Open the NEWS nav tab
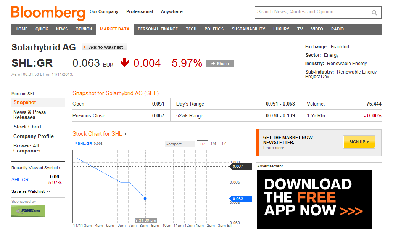The height and width of the screenshot is (229, 401). (62, 29)
